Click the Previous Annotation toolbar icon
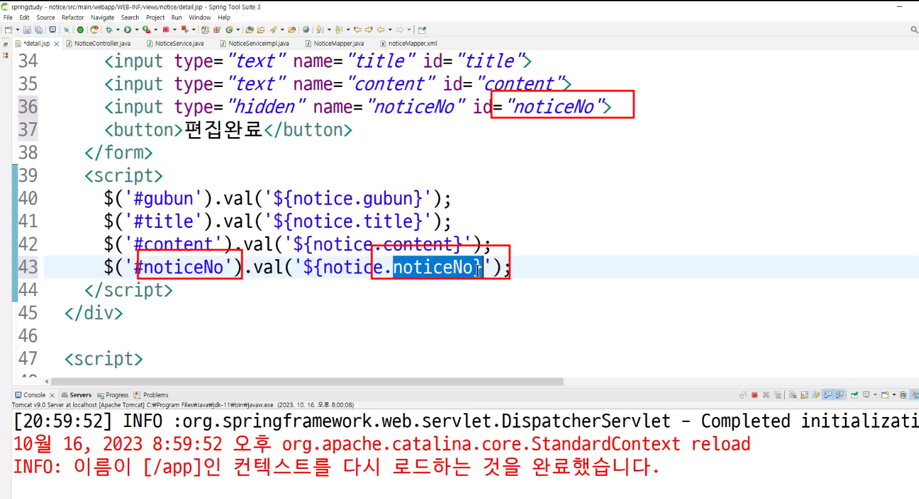This screenshot has width=919, height=499. [339, 29]
